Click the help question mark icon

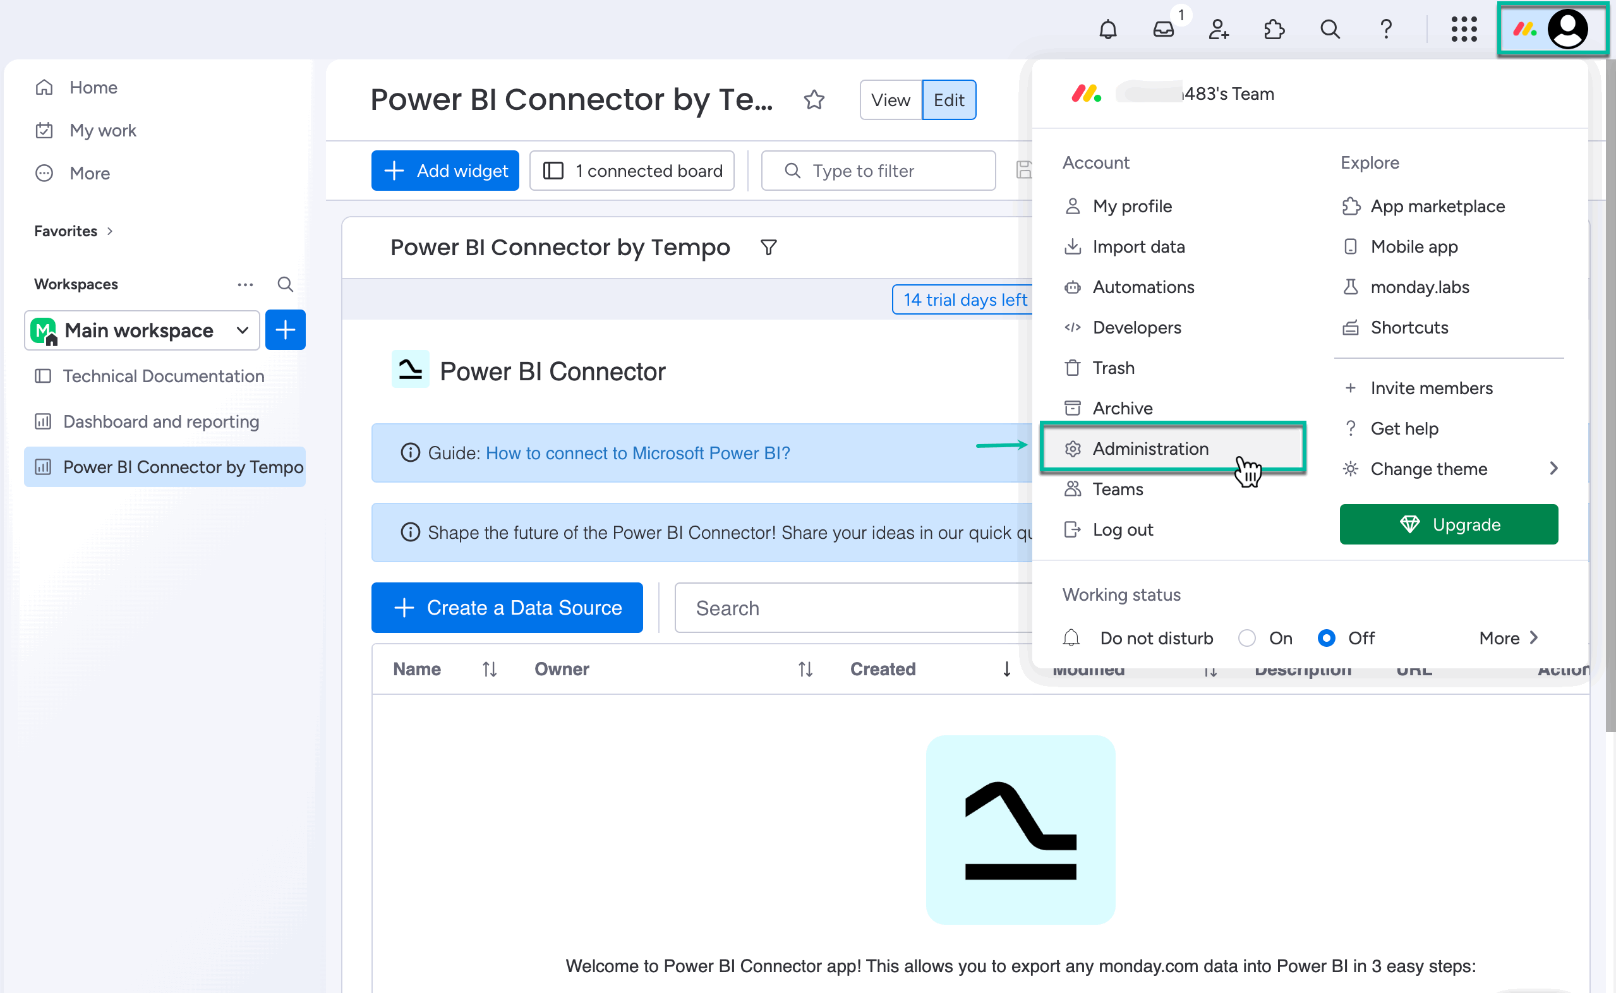pyautogui.click(x=1386, y=29)
